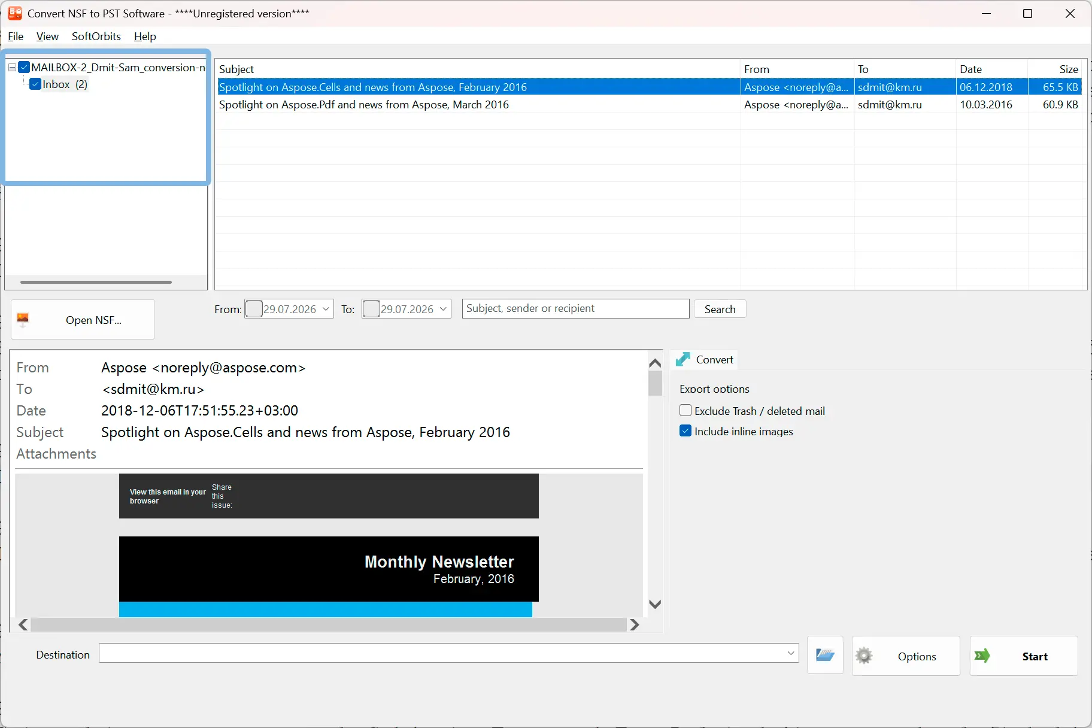The height and width of the screenshot is (728, 1092).
Task: Click the Options gear icon
Action: coord(864,656)
